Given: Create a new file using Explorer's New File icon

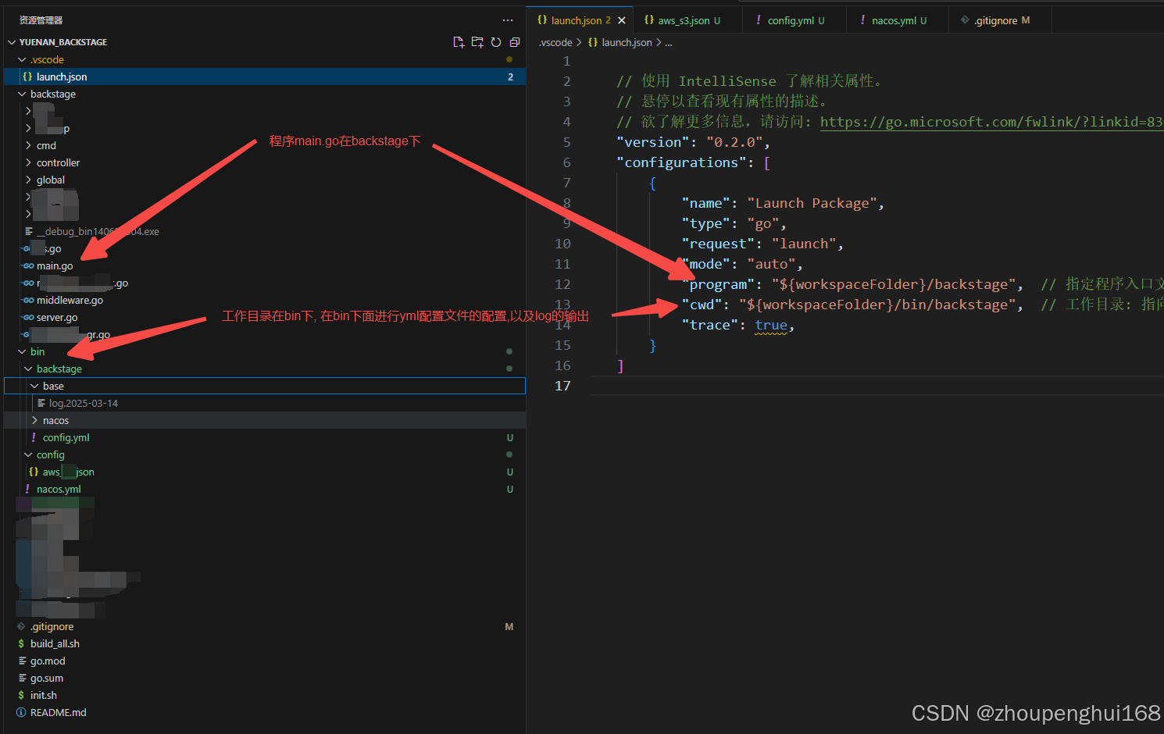Looking at the screenshot, I should click(x=459, y=42).
